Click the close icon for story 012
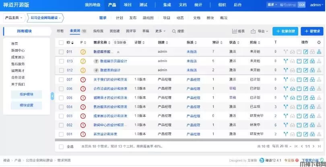326x167 pixels. [299, 70]
